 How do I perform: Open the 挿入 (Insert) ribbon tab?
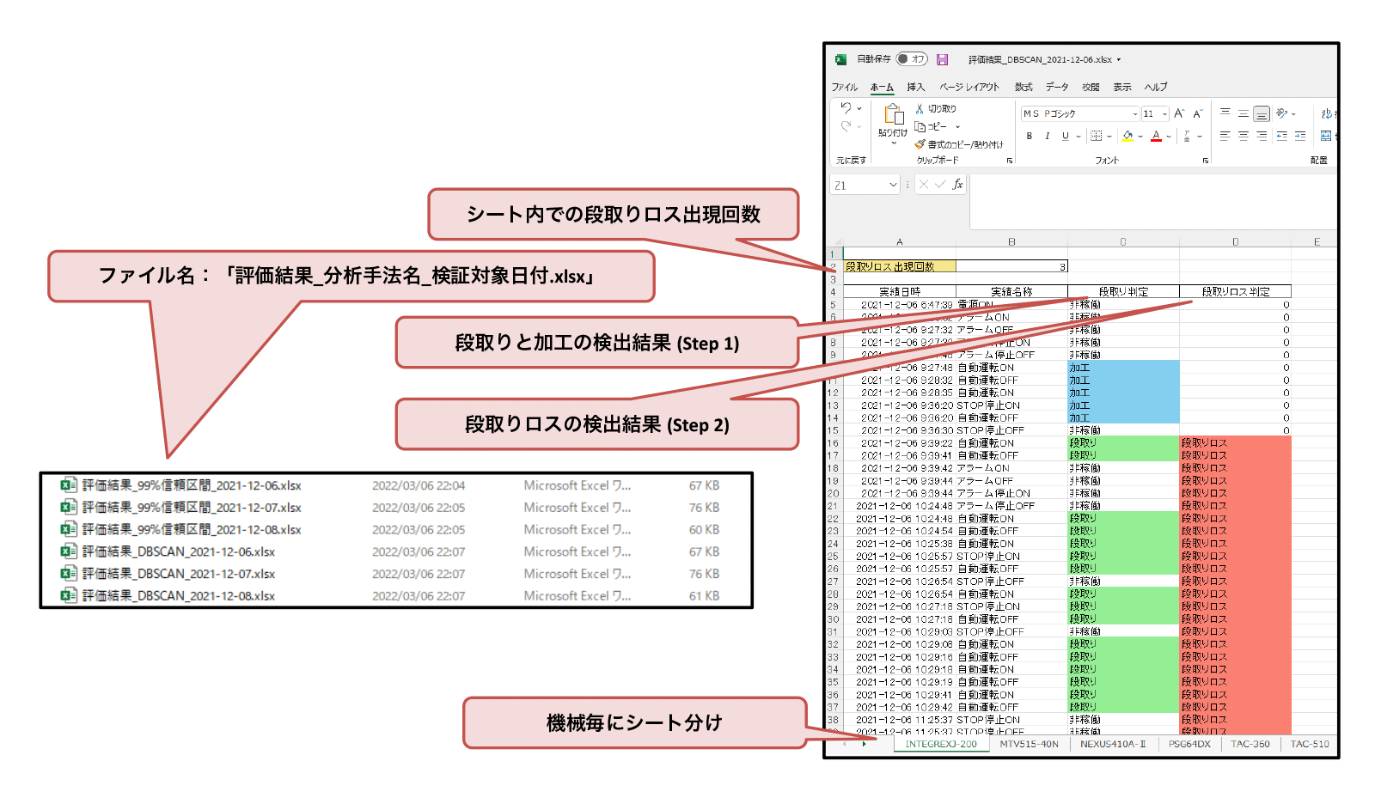[916, 87]
